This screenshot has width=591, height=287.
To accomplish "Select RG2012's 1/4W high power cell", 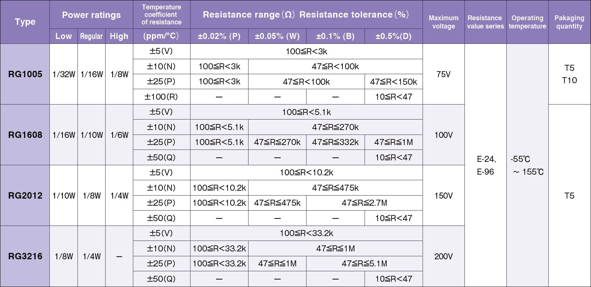I will pyautogui.click(x=119, y=196).
